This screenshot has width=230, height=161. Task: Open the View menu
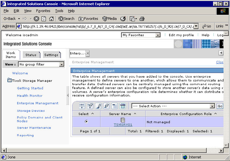(x=28, y=11)
